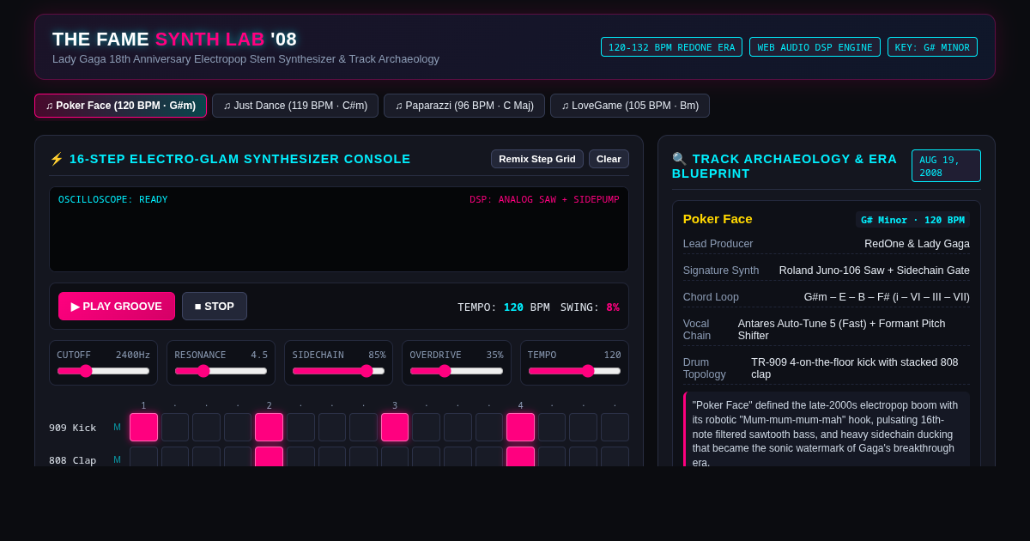Turn off 808 Clap step under beat 2
The width and height of the screenshot is (1030, 541).
pyautogui.click(x=269, y=457)
